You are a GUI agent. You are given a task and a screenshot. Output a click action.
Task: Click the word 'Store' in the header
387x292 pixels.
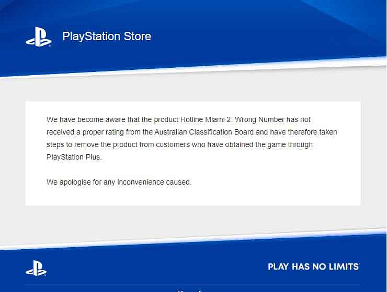pos(138,36)
